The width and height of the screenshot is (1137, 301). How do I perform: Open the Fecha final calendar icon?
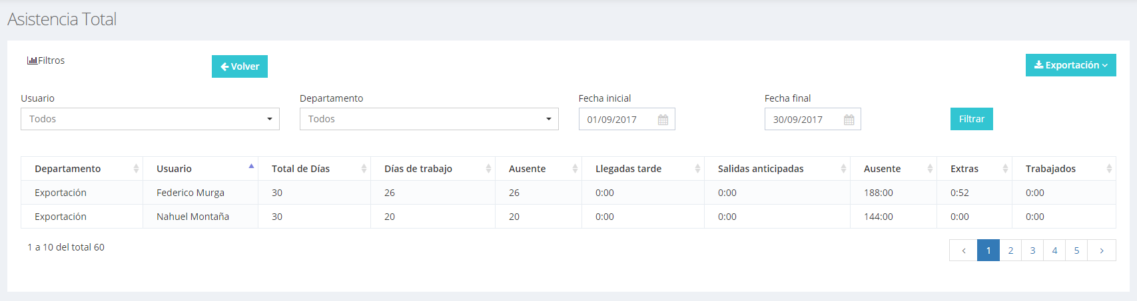click(x=849, y=120)
